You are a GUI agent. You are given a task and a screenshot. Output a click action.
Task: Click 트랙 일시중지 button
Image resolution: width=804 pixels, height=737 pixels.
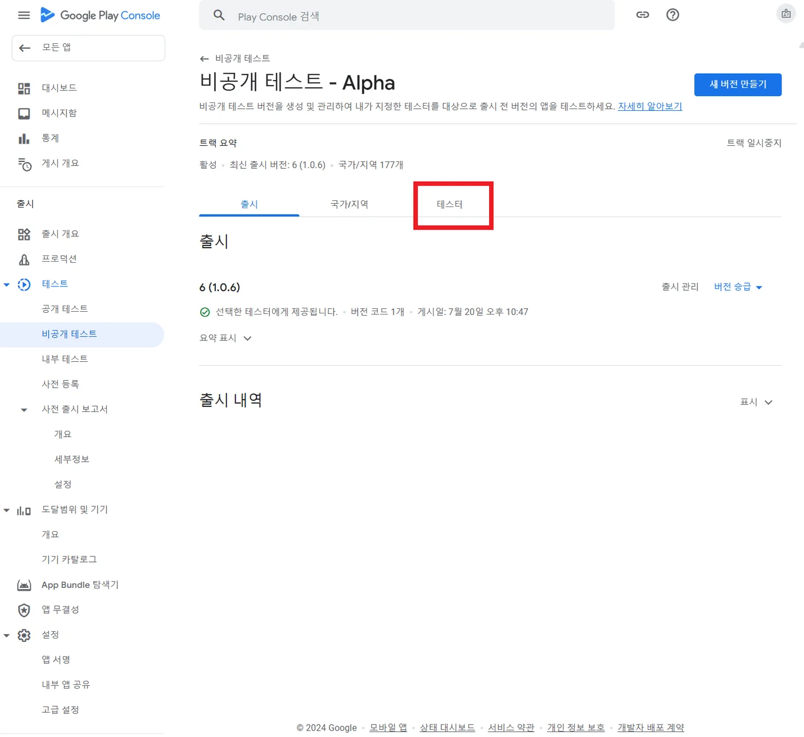(x=754, y=143)
